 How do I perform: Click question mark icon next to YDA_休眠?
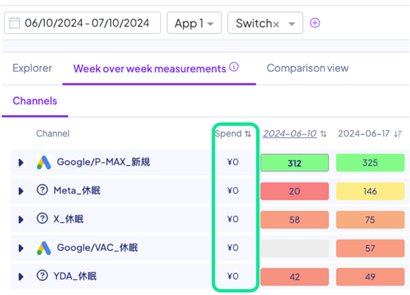click(43, 276)
